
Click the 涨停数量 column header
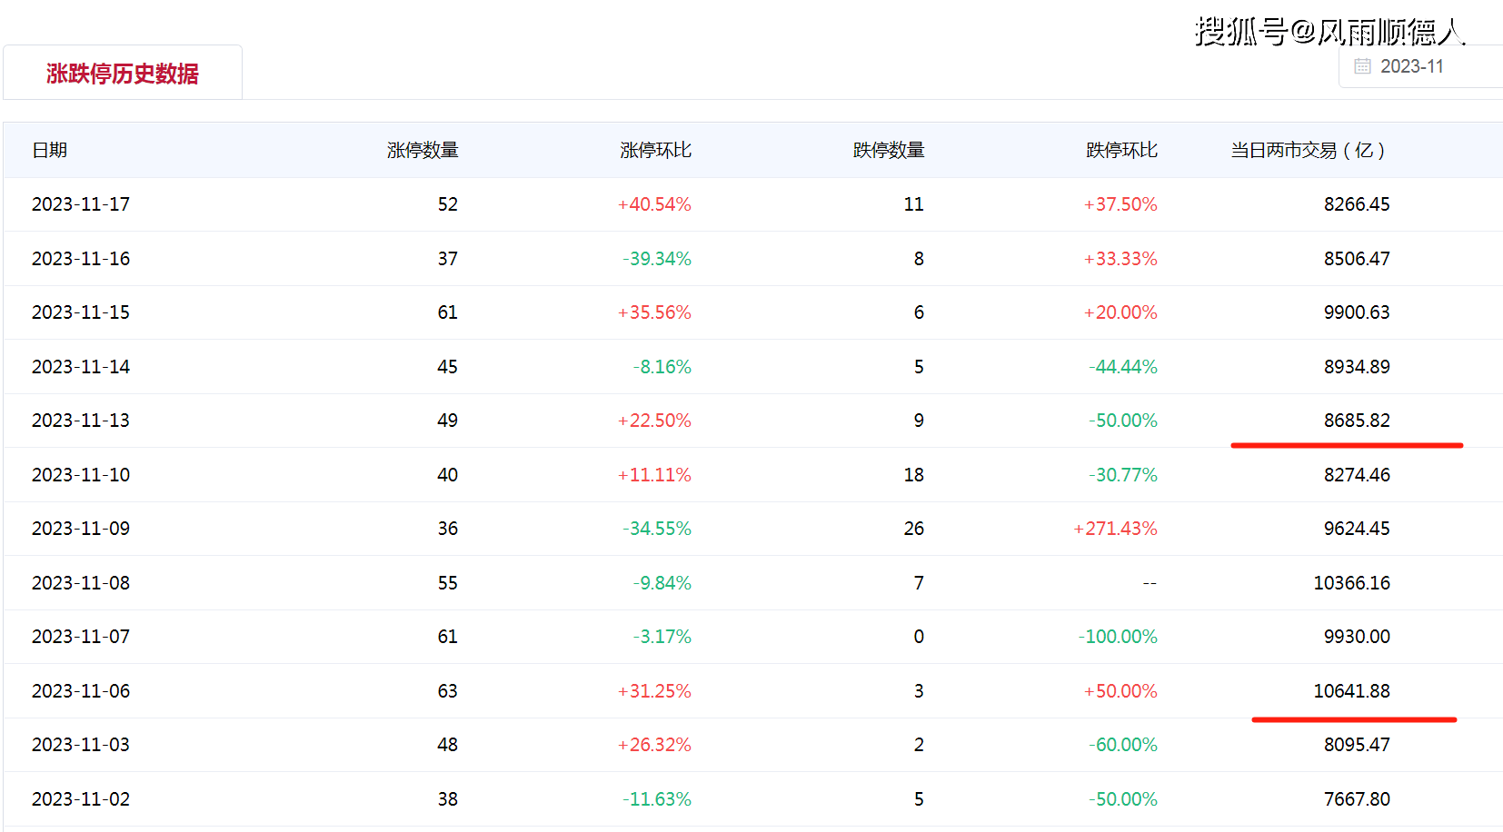tap(423, 150)
